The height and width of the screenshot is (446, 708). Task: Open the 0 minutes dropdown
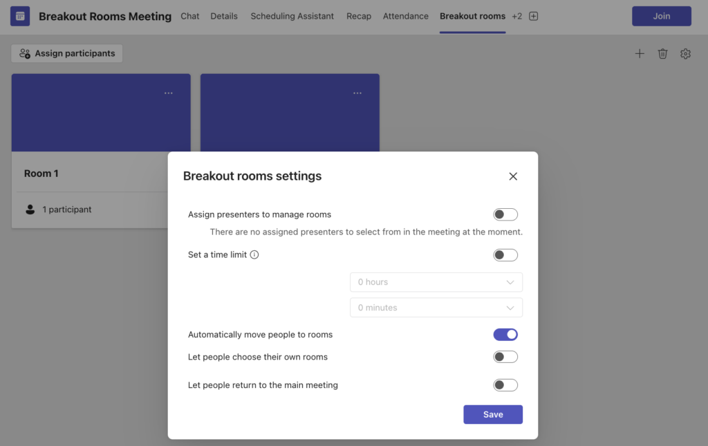click(x=436, y=307)
